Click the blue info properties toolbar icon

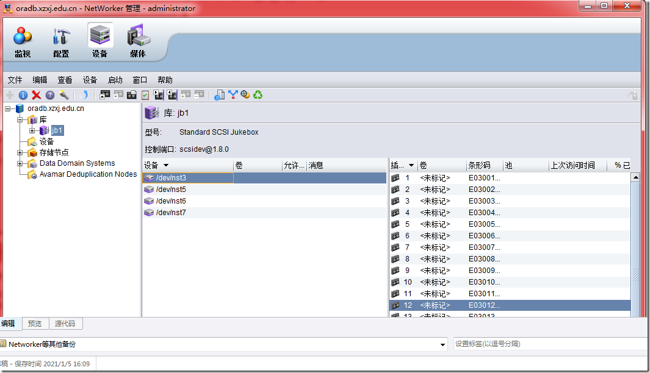[23, 95]
